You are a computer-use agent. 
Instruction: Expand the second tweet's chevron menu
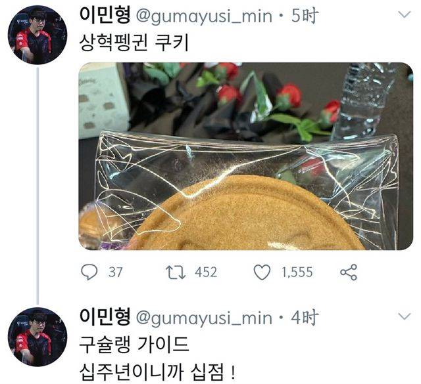point(405,316)
